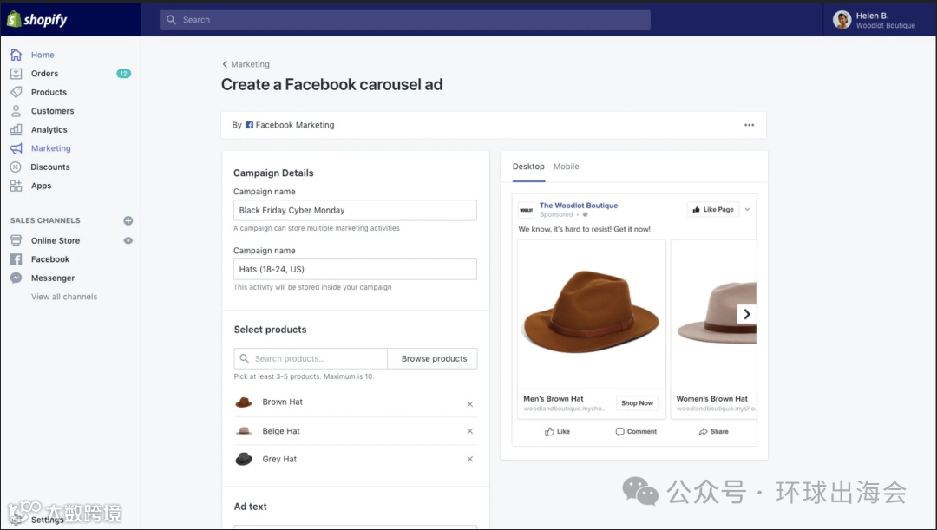Go back to Marketing via breadcrumb

click(x=246, y=64)
